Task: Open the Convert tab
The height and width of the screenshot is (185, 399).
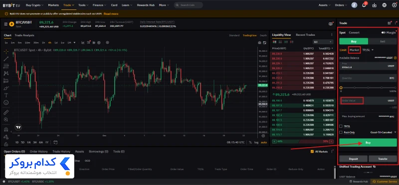Action: 354,32
